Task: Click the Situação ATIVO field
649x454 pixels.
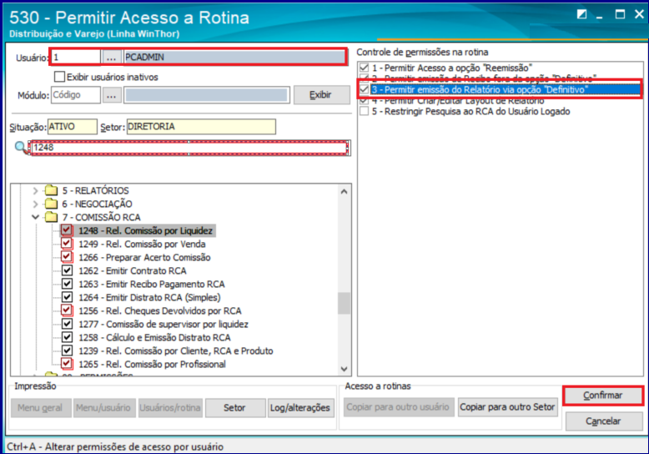Action: [73, 127]
